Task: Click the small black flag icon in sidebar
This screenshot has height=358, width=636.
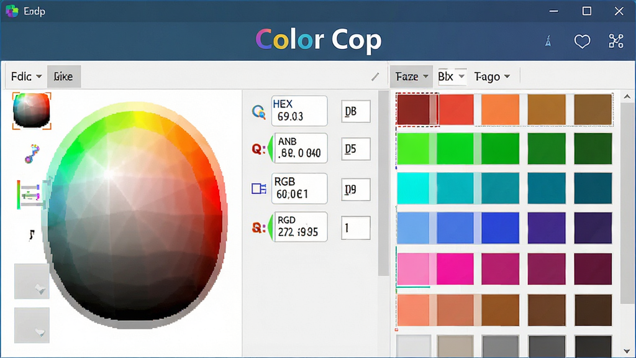Action: pos(31,234)
